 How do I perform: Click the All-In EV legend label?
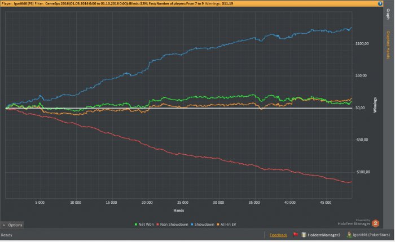coord(228,225)
